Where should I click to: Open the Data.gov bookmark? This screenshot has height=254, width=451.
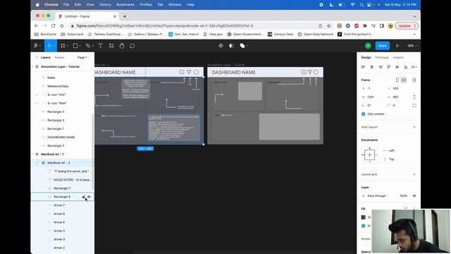point(213,34)
